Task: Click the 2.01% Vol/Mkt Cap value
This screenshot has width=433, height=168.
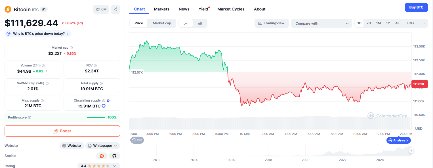Action: pos(33,89)
